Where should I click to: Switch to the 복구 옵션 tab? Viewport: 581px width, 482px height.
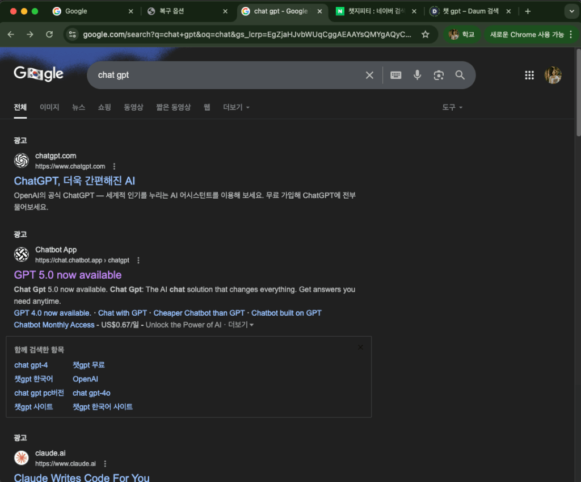point(187,11)
